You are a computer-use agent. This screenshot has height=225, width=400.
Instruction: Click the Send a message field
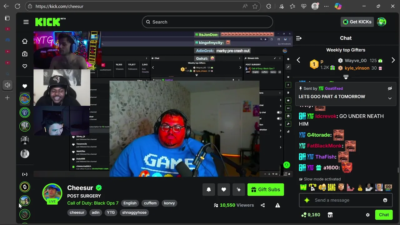[x=346, y=200]
